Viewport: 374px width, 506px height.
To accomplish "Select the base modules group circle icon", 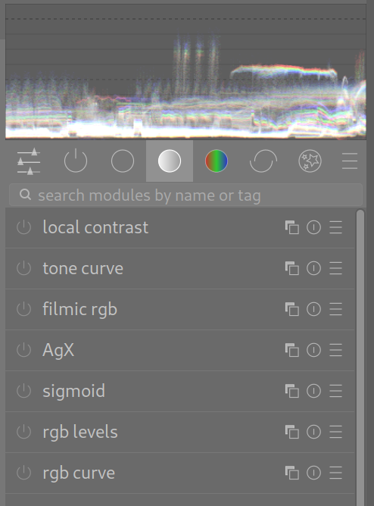I will pos(123,161).
